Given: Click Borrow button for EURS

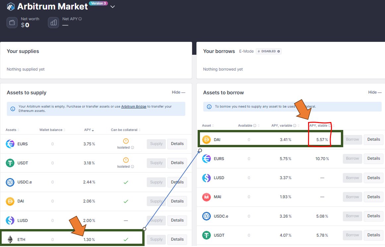Looking at the screenshot, I should click(353, 158).
